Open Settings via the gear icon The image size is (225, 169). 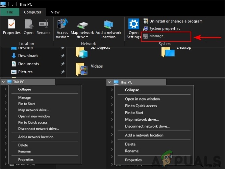(133, 24)
